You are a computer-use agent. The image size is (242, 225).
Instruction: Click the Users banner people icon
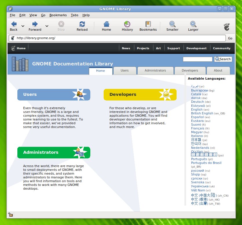[x=80, y=94]
